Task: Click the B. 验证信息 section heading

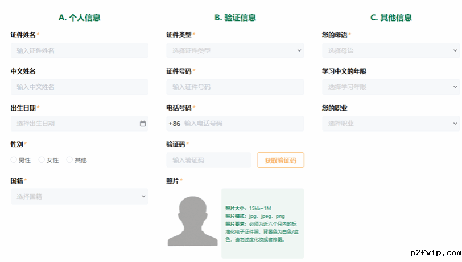Action: click(235, 18)
